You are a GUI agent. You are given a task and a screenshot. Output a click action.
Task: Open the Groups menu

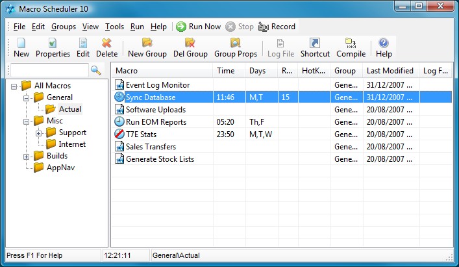click(x=64, y=27)
